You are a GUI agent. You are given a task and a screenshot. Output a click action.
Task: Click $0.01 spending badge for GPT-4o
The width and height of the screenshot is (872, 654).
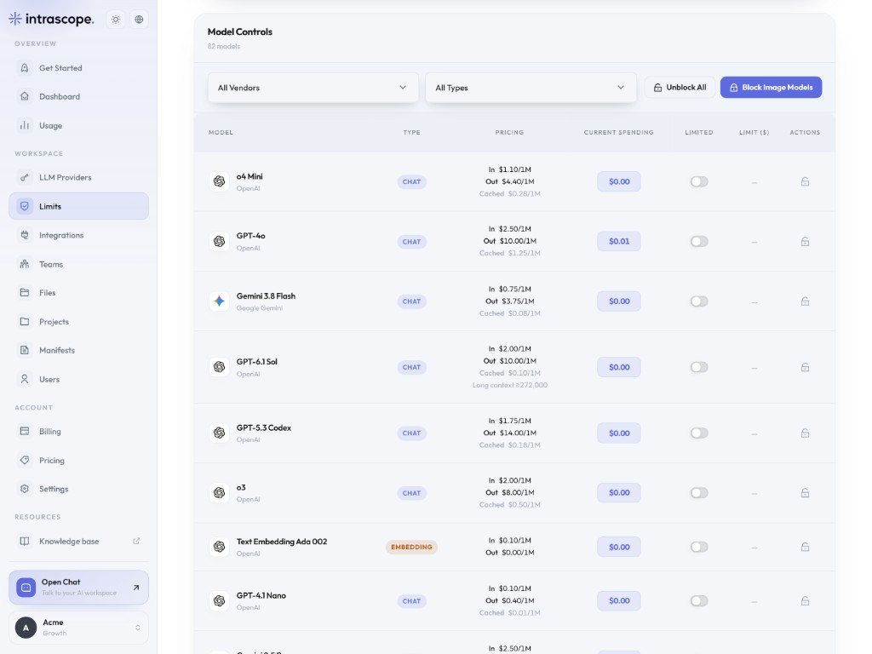point(619,241)
